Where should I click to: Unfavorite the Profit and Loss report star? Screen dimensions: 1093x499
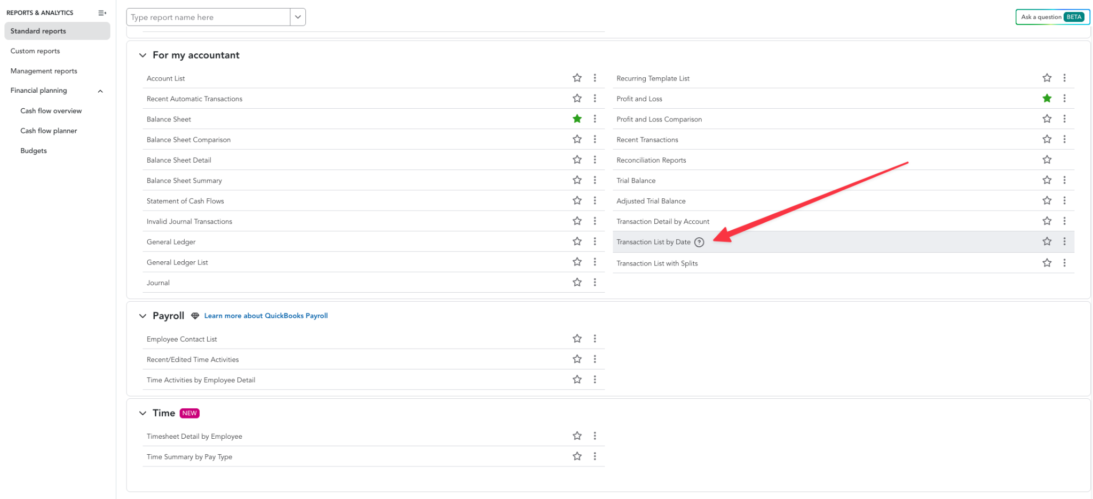[1047, 99]
